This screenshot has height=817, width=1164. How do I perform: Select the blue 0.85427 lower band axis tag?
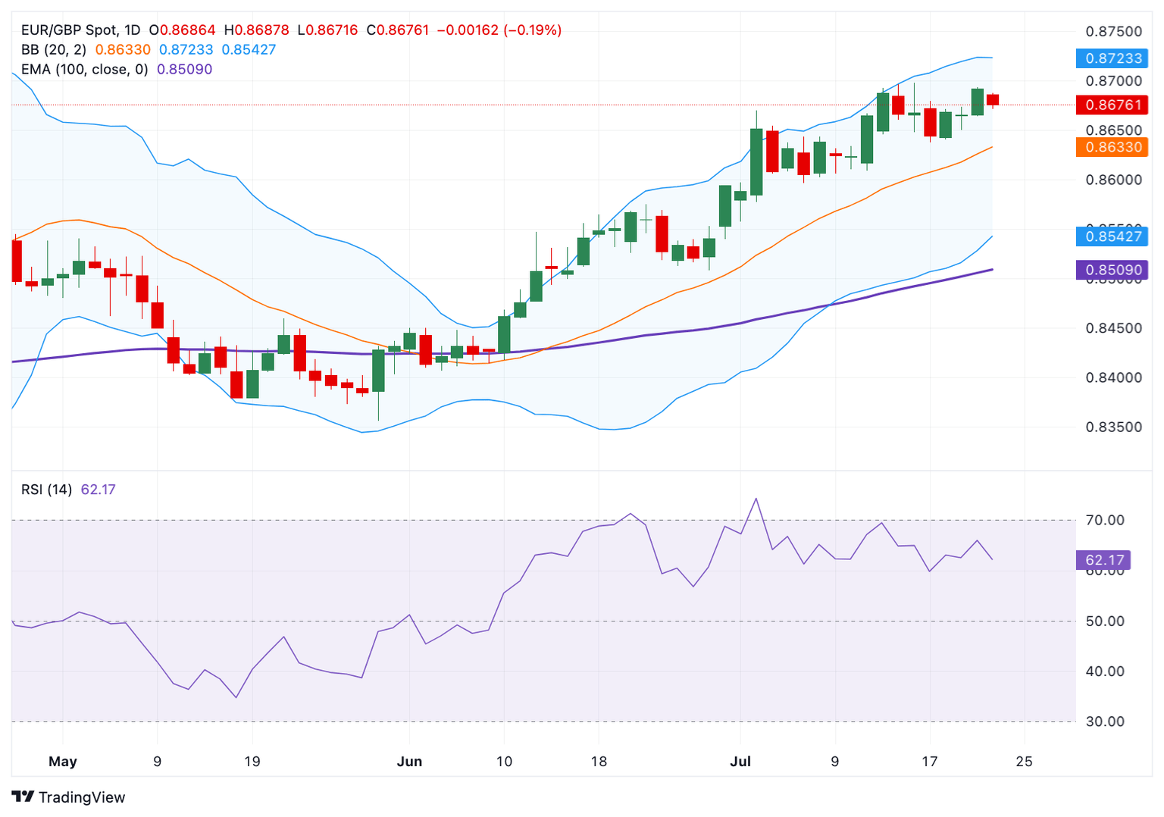[x=1112, y=236]
